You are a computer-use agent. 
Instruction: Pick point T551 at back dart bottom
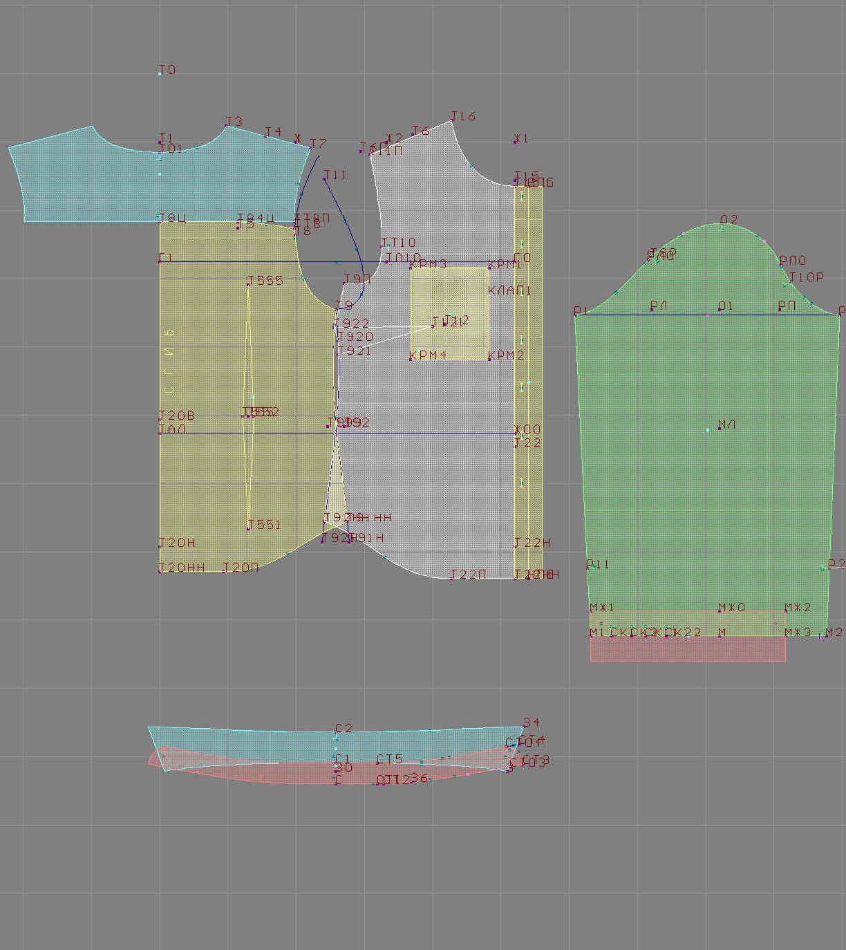(248, 528)
